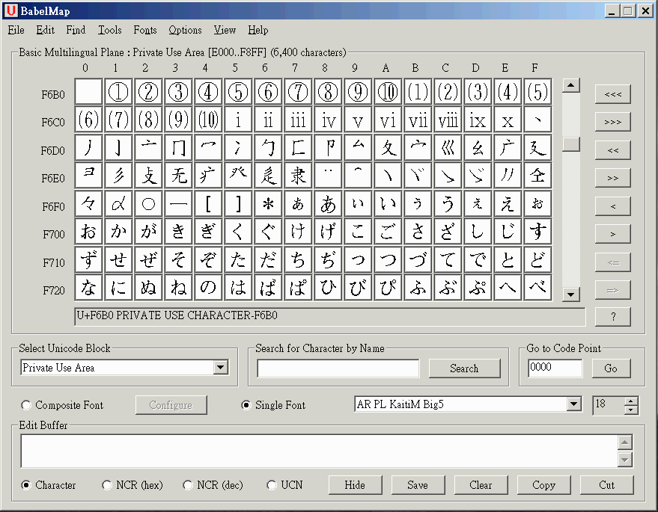Click the roman numeral viii character cell

tap(448, 120)
